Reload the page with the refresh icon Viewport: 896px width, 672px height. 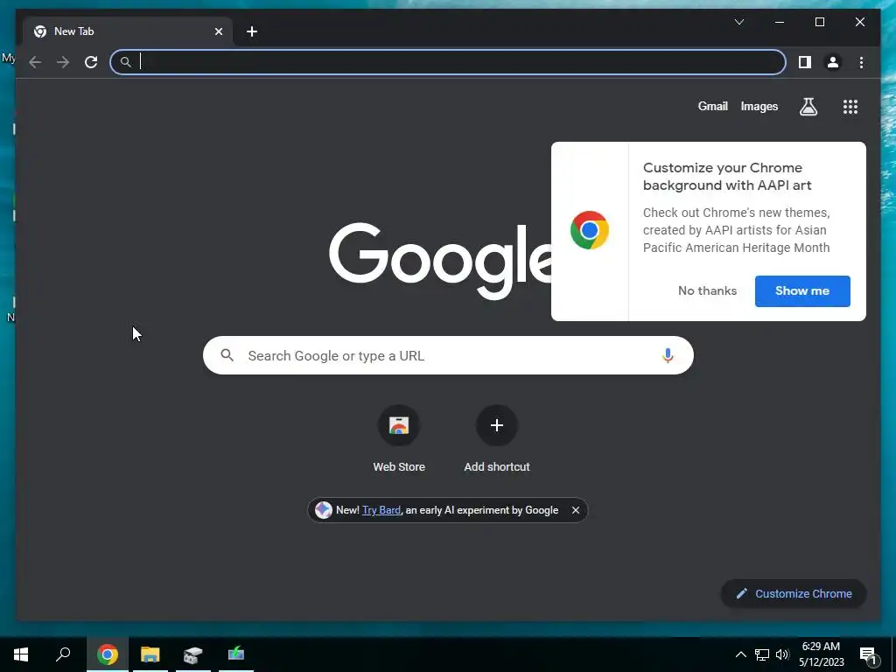tap(91, 62)
